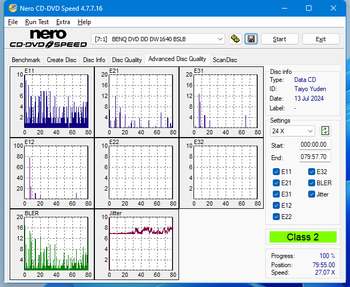Toggle the E31 checkbox
The width and height of the screenshot is (350, 287).
(x=276, y=194)
